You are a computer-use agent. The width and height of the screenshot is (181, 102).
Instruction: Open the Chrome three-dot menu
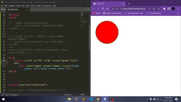click(x=178, y=9)
